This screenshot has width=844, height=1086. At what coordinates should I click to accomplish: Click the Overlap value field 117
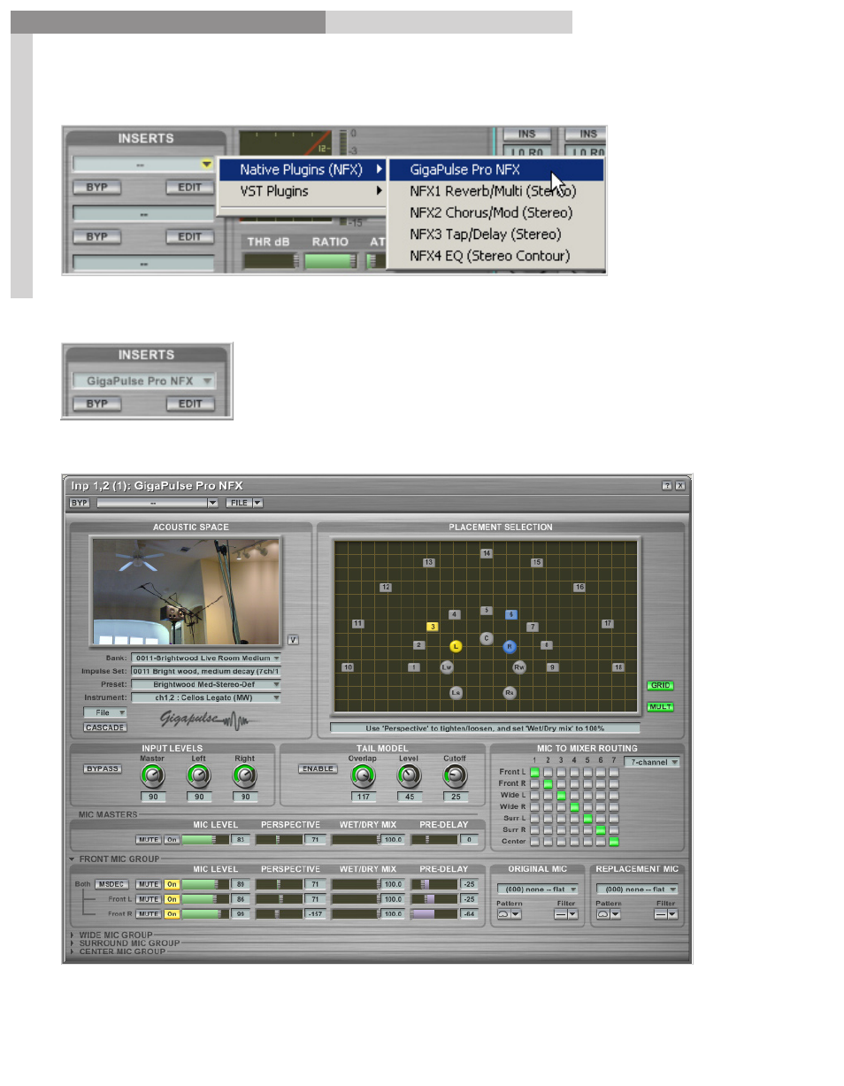tap(362, 797)
